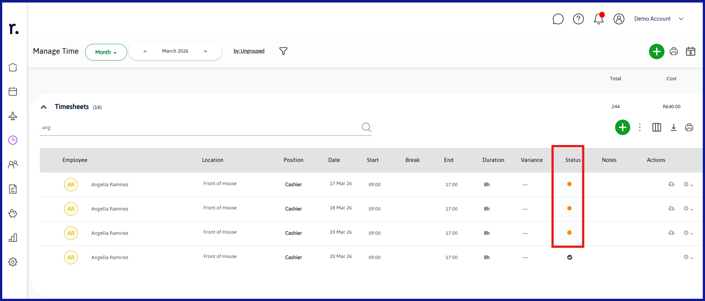705x301 pixels.
Task: Click the timesheet search field containing ang
Action: click(x=206, y=128)
